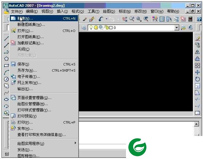
Task: Select the Rectangle draw tool
Action: point(6,66)
